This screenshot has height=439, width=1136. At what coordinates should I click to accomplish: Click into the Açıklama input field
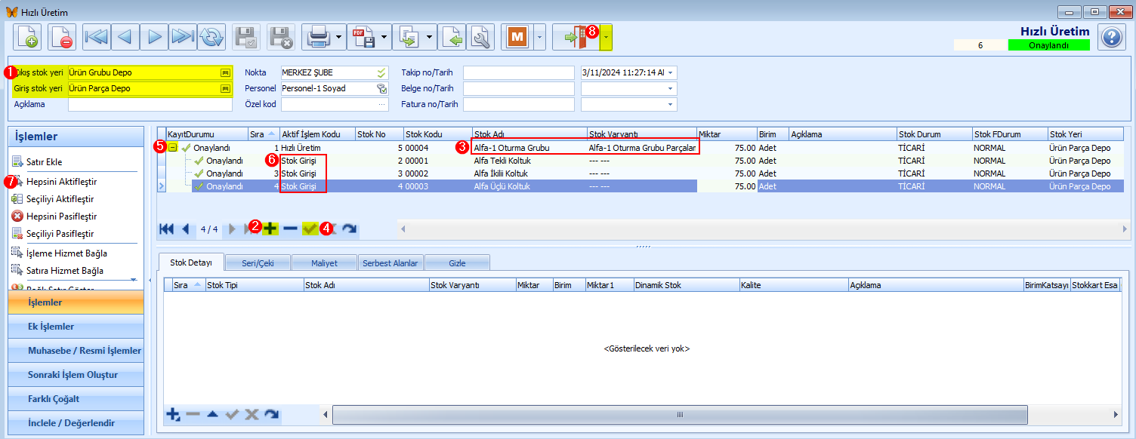tap(150, 104)
